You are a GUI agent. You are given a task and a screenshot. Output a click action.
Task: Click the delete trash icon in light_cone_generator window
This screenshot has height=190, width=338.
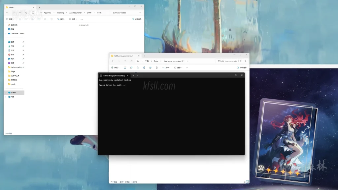tap(156, 68)
